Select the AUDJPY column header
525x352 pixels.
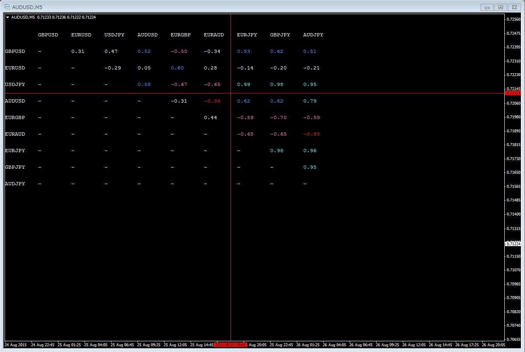313,35
